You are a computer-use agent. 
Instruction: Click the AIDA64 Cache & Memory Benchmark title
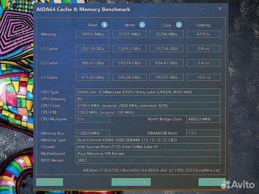point(83,9)
